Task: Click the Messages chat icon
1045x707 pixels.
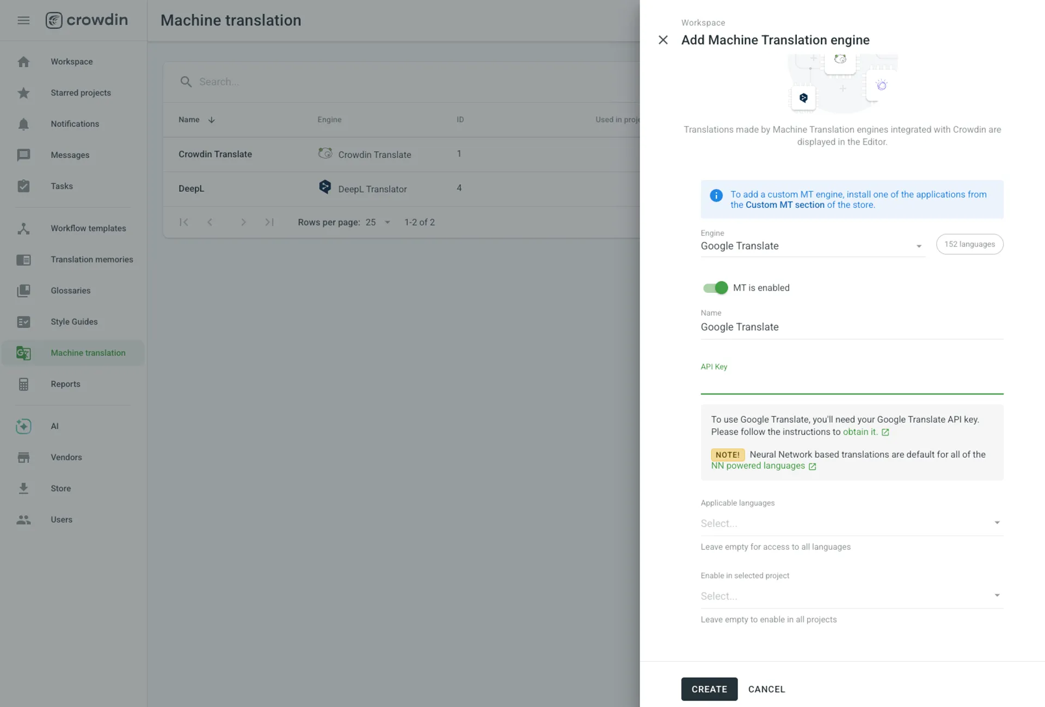Action: [23, 155]
